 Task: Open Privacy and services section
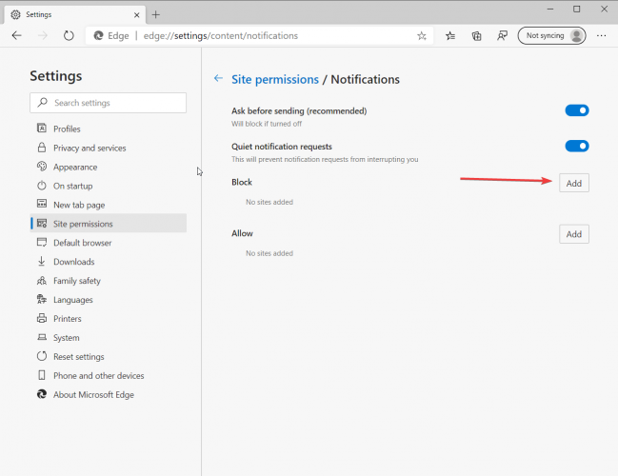pos(90,149)
